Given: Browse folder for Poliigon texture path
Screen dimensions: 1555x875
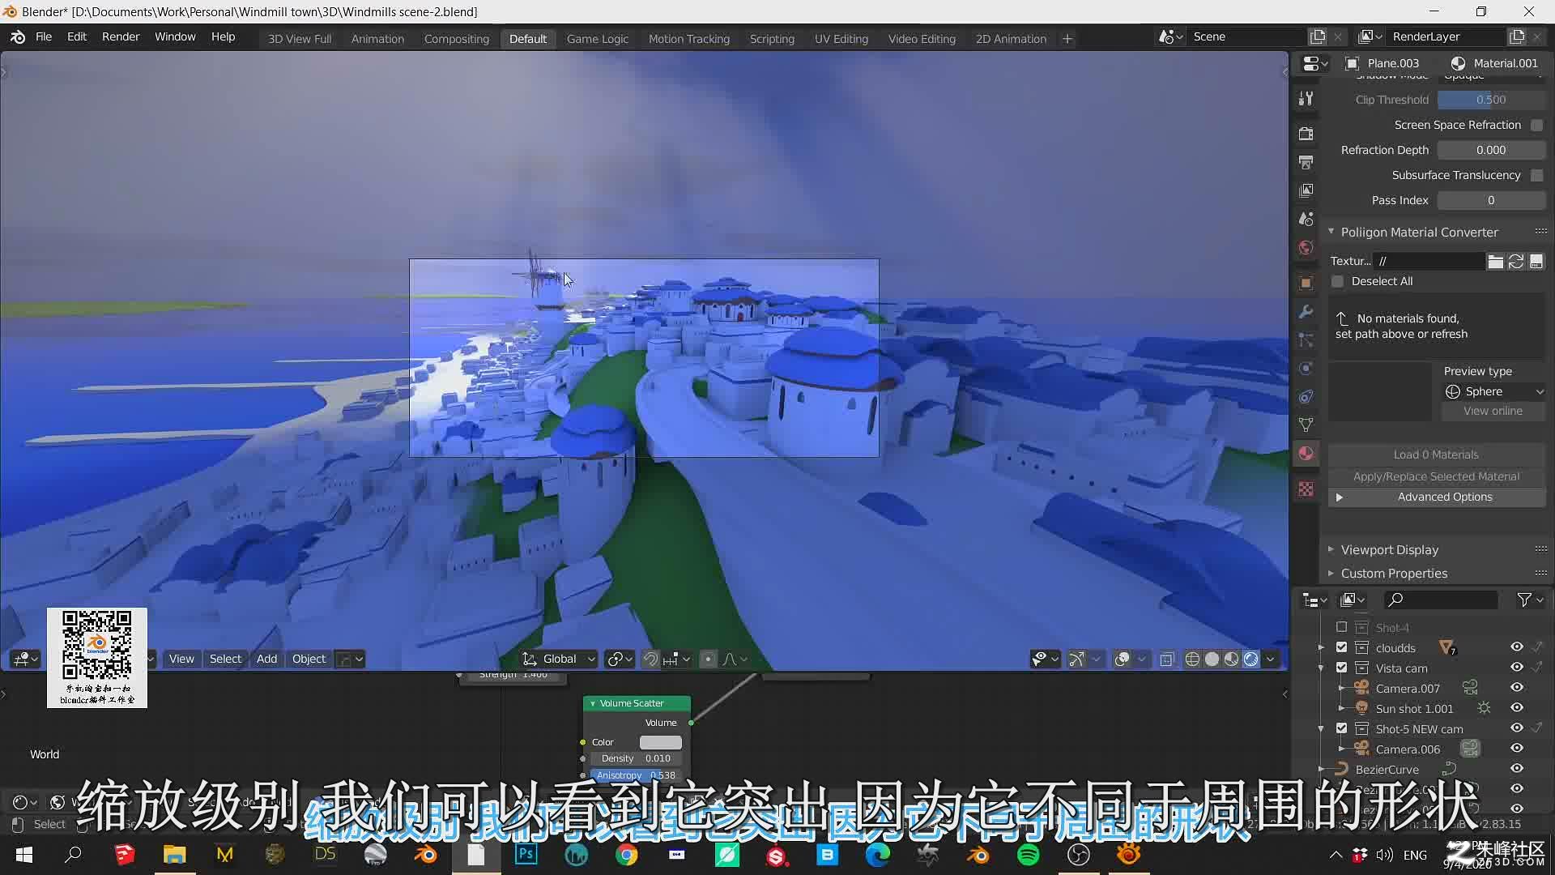Looking at the screenshot, I should click(x=1495, y=261).
